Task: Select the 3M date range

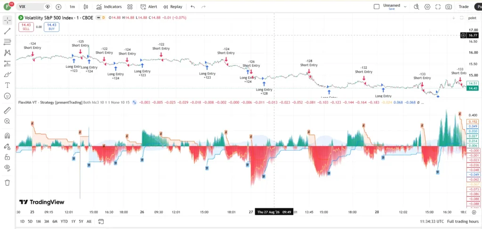Action: click(47, 221)
